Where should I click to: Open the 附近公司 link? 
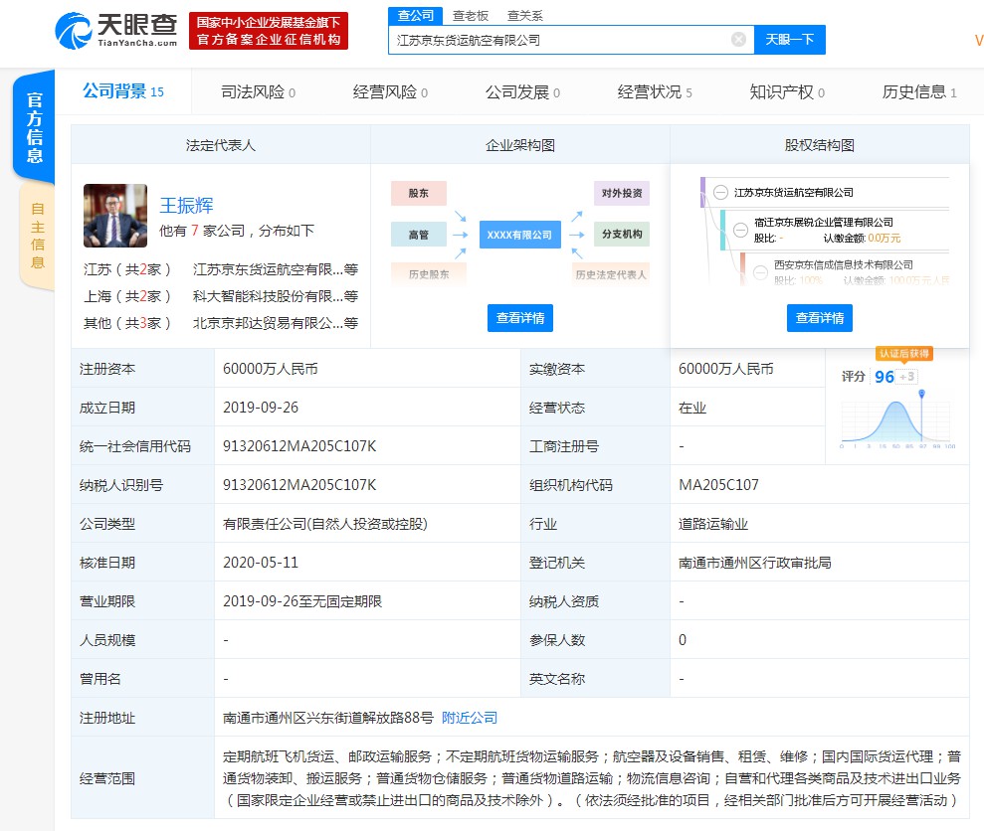(x=470, y=718)
